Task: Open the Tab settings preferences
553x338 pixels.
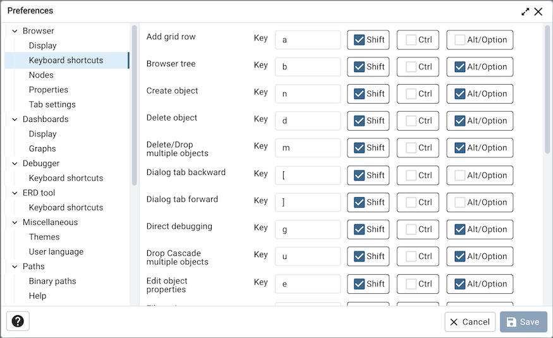Action: 52,104
